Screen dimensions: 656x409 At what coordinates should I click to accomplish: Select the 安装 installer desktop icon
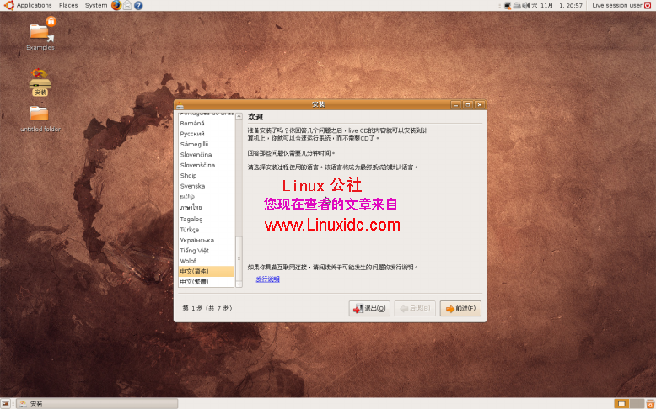pyautogui.click(x=40, y=82)
